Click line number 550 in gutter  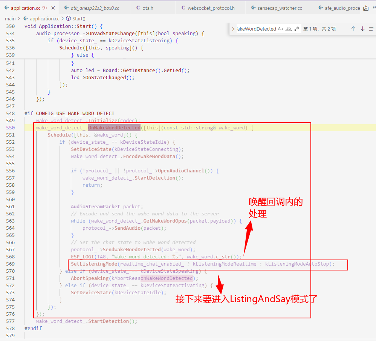pyautogui.click(x=10, y=128)
